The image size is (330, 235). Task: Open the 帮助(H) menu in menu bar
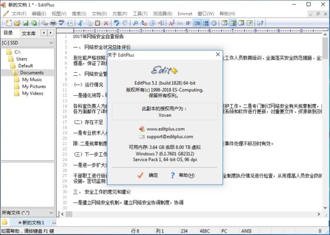coord(227,14)
